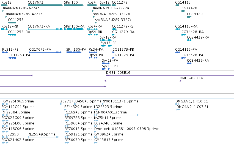Click the CG34428-PA protein label
This screenshot has width=234, height=144.
coord(192,55)
